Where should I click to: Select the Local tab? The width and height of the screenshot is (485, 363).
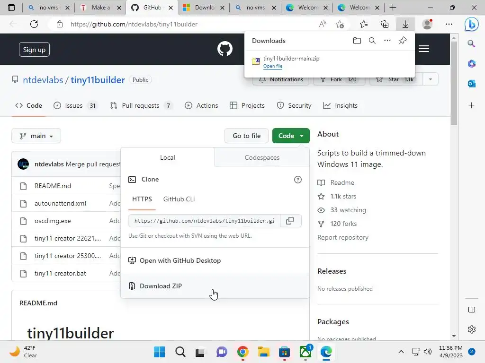168,157
